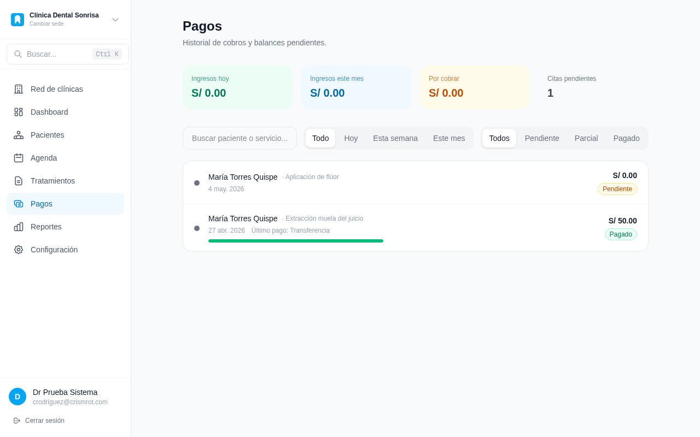This screenshot has height=437, width=700.
Task: Click Dr Prueba Sistema user name
Action: coord(65,392)
